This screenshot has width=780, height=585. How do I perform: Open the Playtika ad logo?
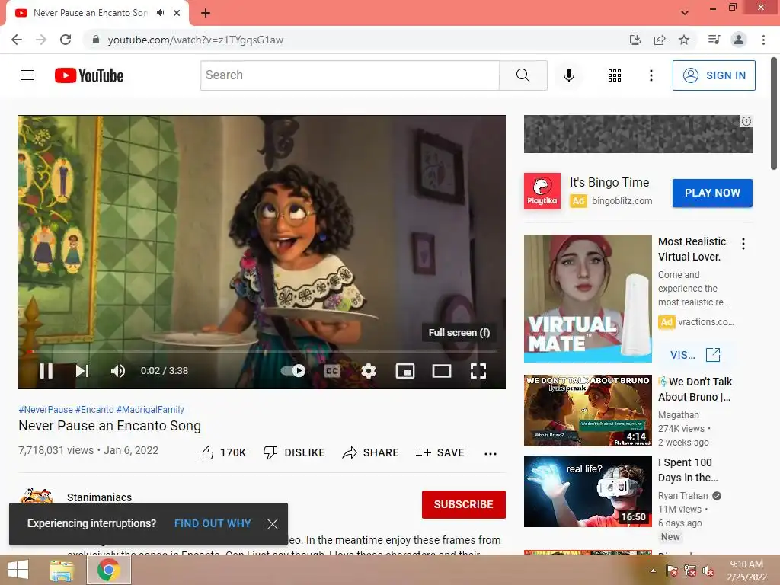pyautogui.click(x=542, y=191)
